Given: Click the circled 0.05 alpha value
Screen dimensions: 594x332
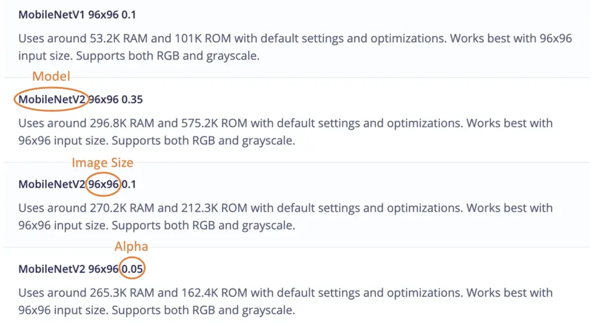Looking at the screenshot, I should (x=133, y=269).
